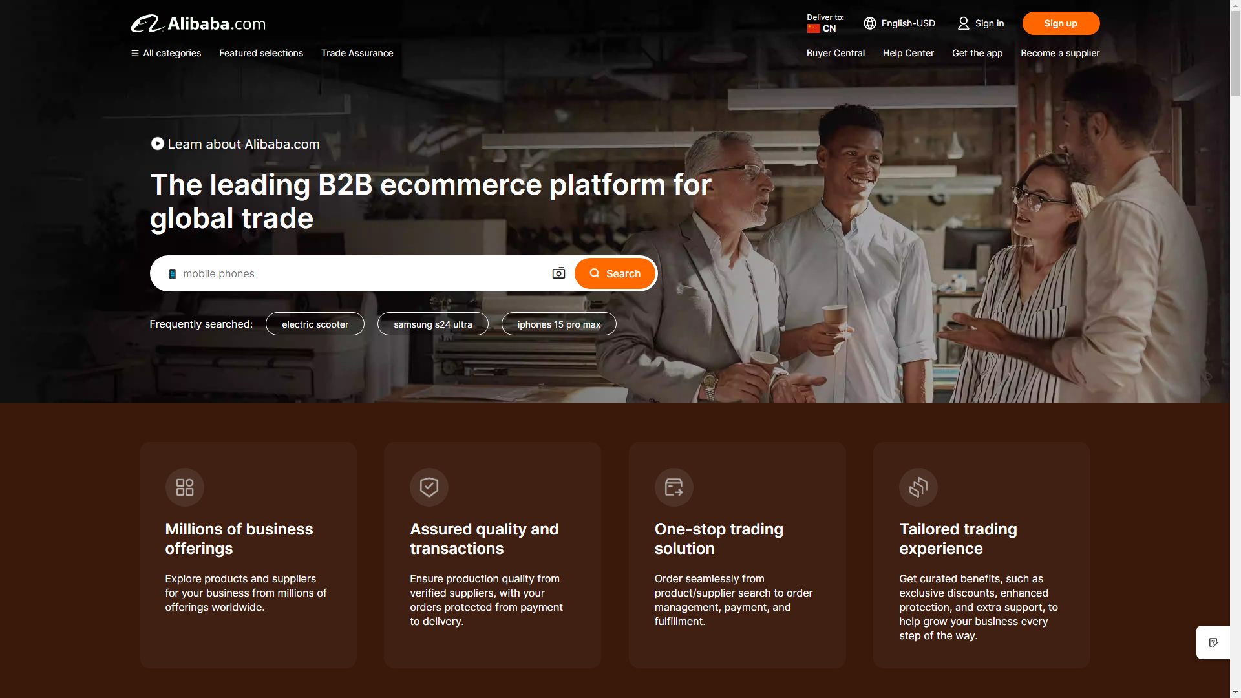
Task: Click the grid icon for business offerings
Action: pyautogui.click(x=185, y=487)
